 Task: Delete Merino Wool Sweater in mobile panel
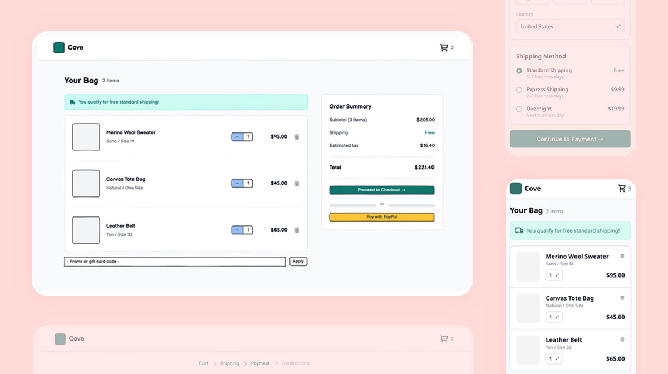pos(622,256)
